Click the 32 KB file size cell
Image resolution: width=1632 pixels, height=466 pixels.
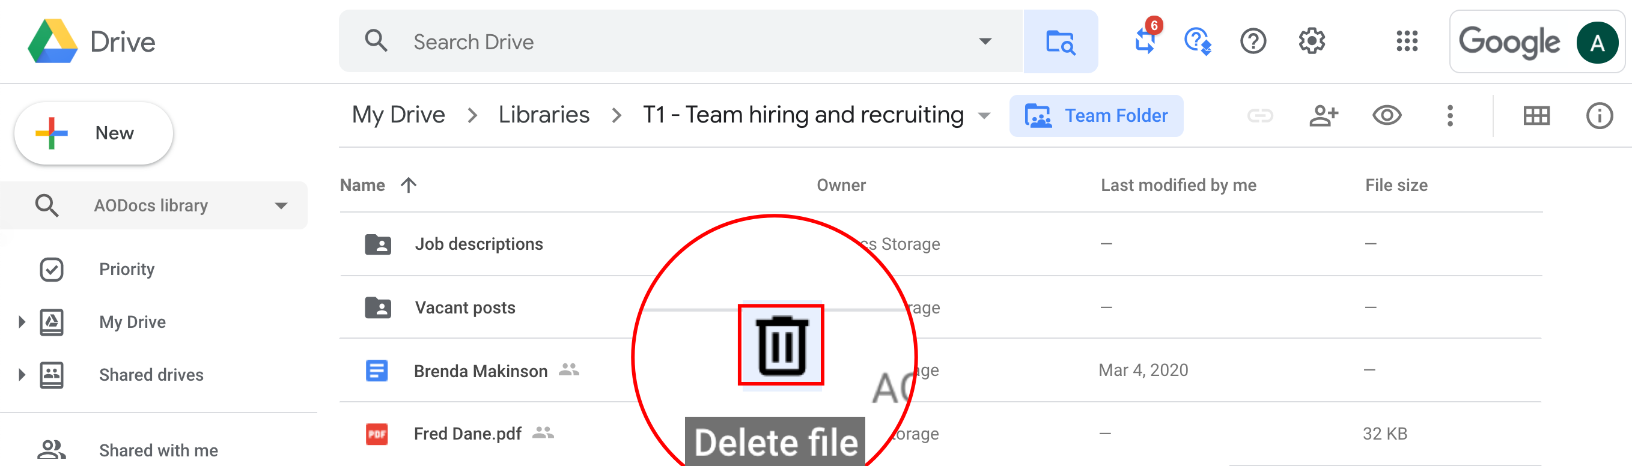click(x=1385, y=434)
